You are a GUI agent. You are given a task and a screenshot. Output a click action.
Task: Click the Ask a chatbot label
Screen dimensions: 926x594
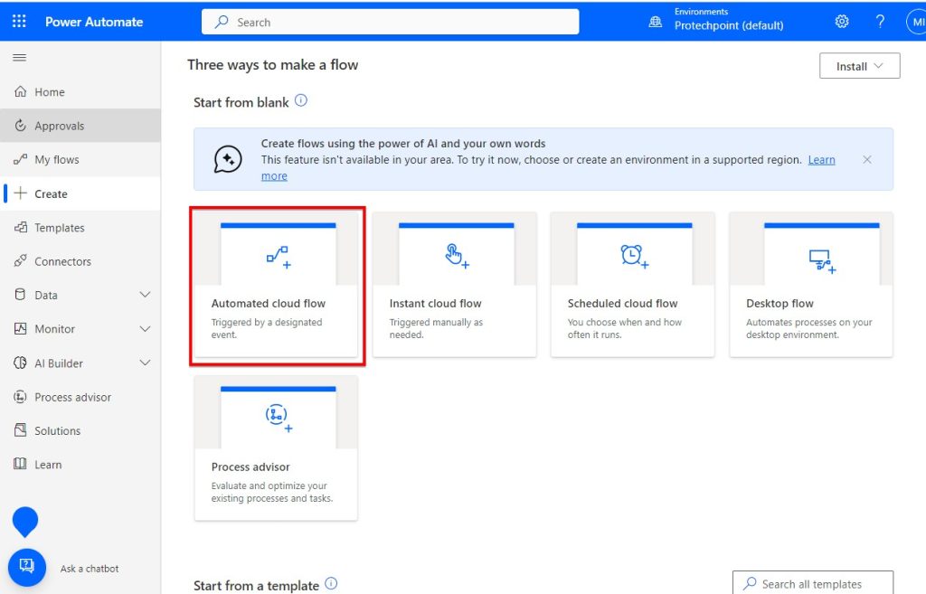pyautogui.click(x=90, y=569)
